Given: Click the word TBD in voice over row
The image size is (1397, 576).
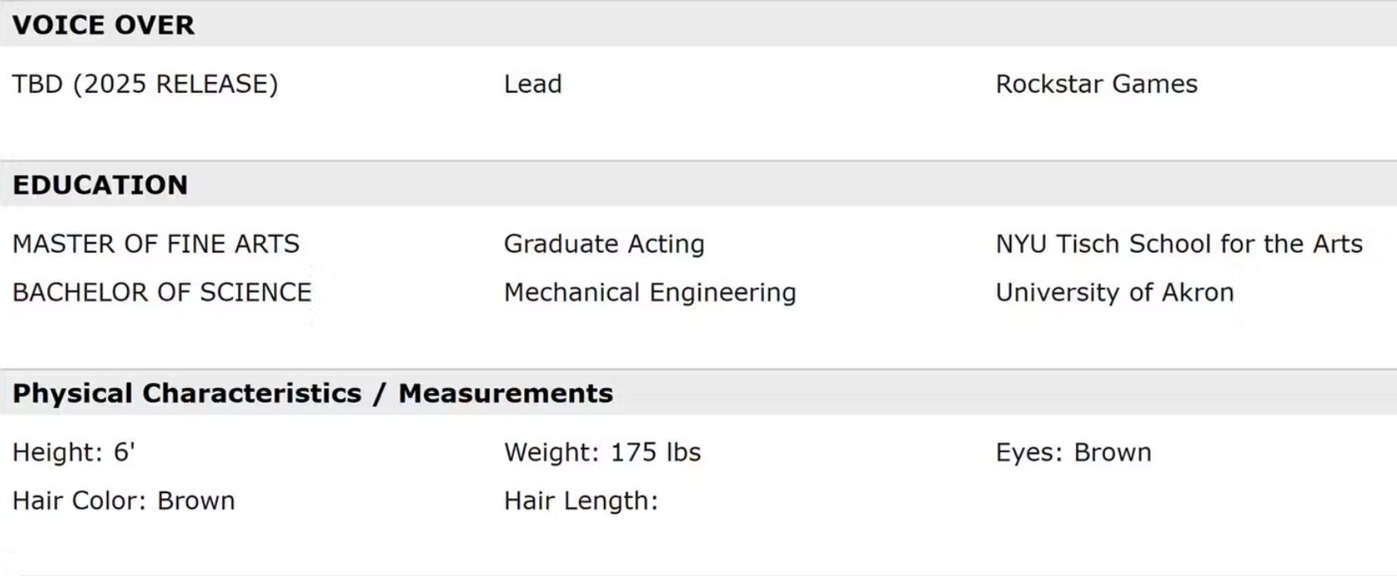Looking at the screenshot, I should pyautogui.click(x=37, y=84).
